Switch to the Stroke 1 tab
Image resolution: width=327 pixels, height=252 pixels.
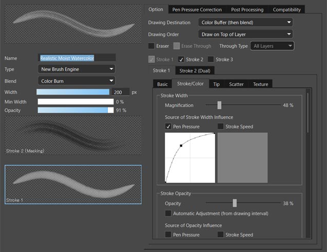[x=161, y=70]
